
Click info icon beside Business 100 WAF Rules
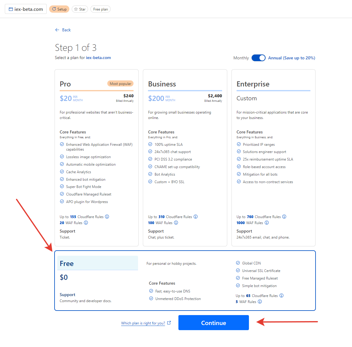coord(176,223)
